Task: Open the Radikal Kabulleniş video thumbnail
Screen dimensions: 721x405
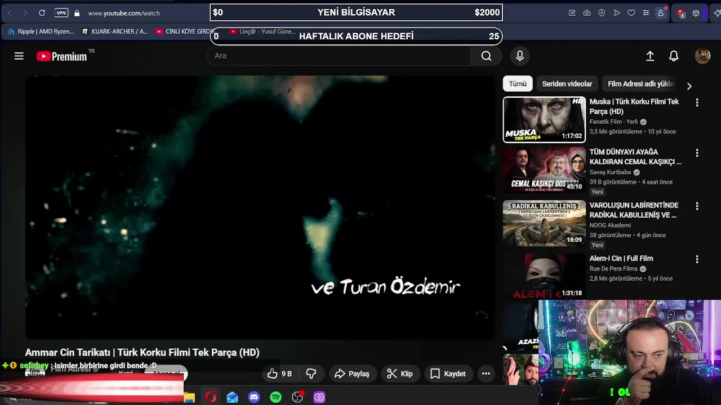Action: pyautogui.click(x=544, y=223)
